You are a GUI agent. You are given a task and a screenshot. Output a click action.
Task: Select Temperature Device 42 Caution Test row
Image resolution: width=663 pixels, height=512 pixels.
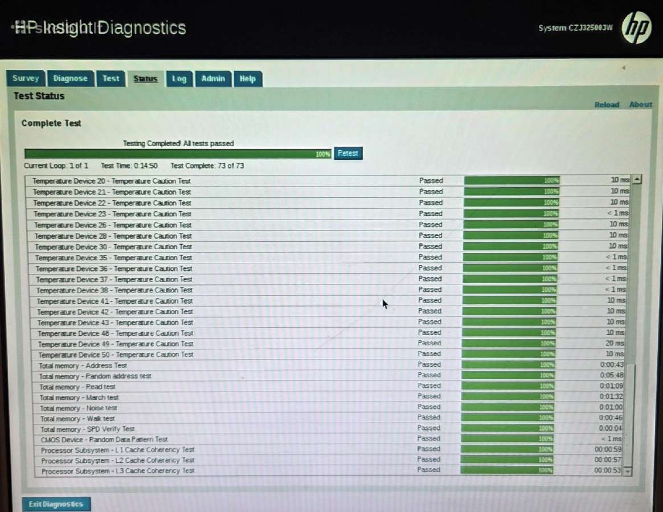point(328,312)
